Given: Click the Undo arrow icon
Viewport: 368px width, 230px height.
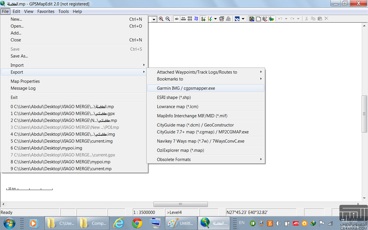Looking at the screenshot, I should [280, 19].
